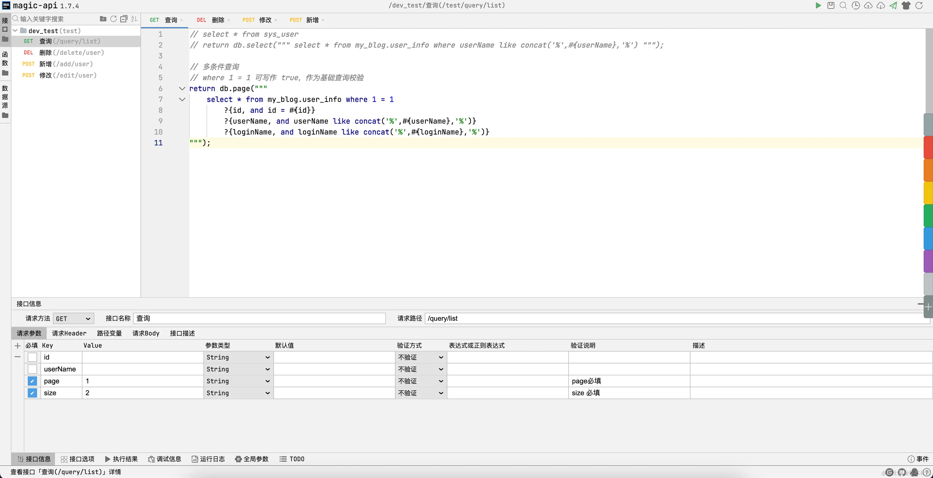933x478 pixels.
Task: Open the skin theme shirt icon
Action: (906, 6)
